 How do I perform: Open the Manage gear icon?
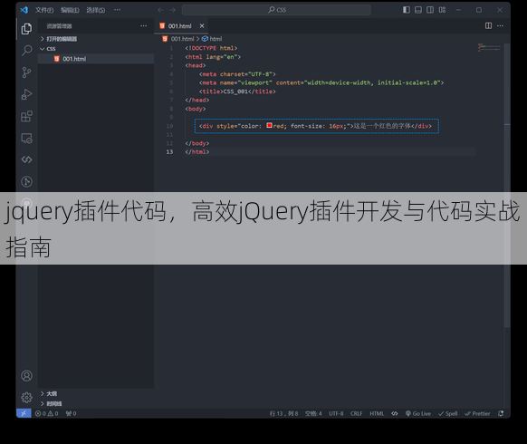[26, 398]
